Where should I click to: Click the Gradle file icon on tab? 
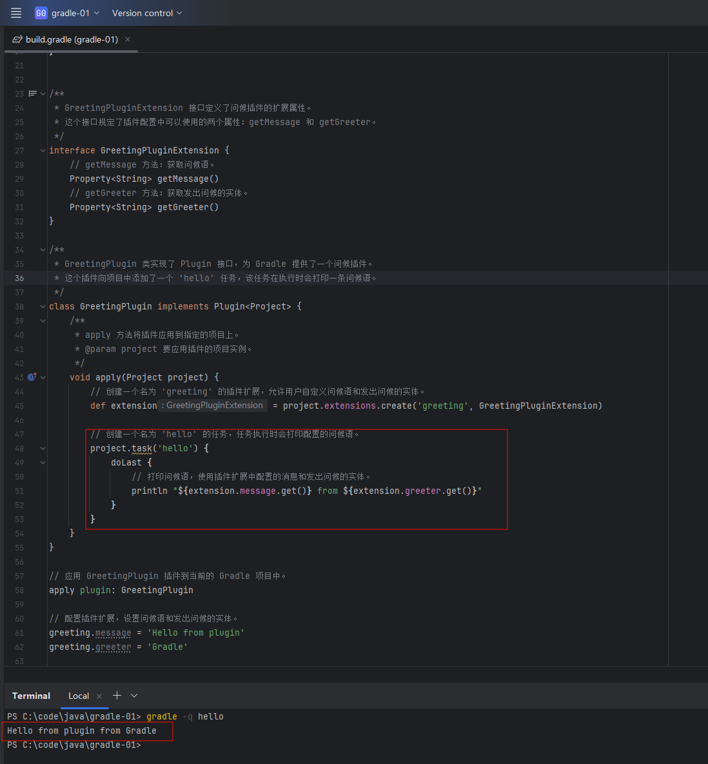17,39
